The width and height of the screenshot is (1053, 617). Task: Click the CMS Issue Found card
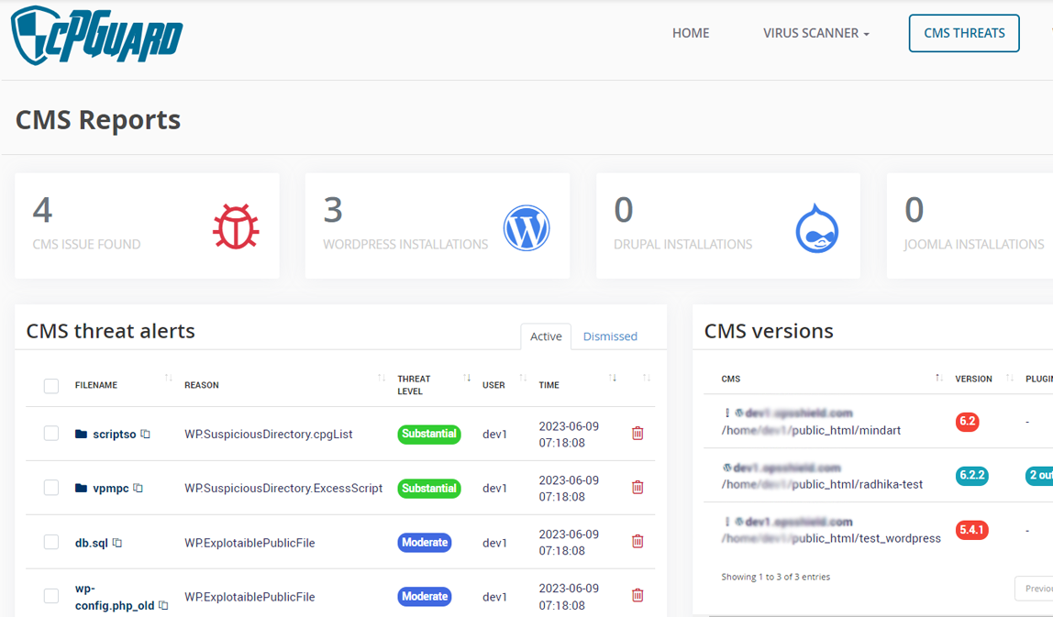coord(147,226)
